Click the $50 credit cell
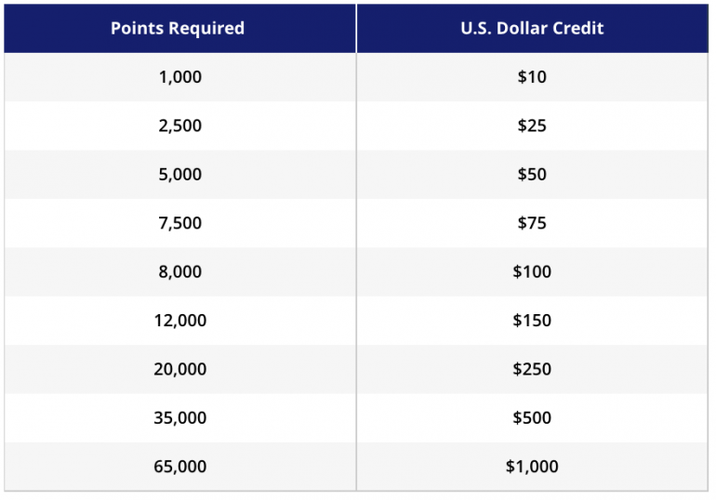This screenshot has width=716, height=500. 532,175
